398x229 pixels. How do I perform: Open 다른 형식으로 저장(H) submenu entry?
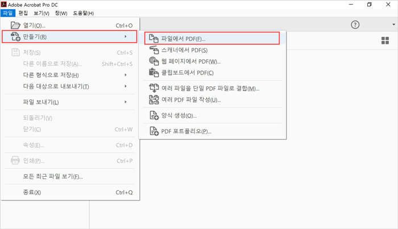click(70, 75)
